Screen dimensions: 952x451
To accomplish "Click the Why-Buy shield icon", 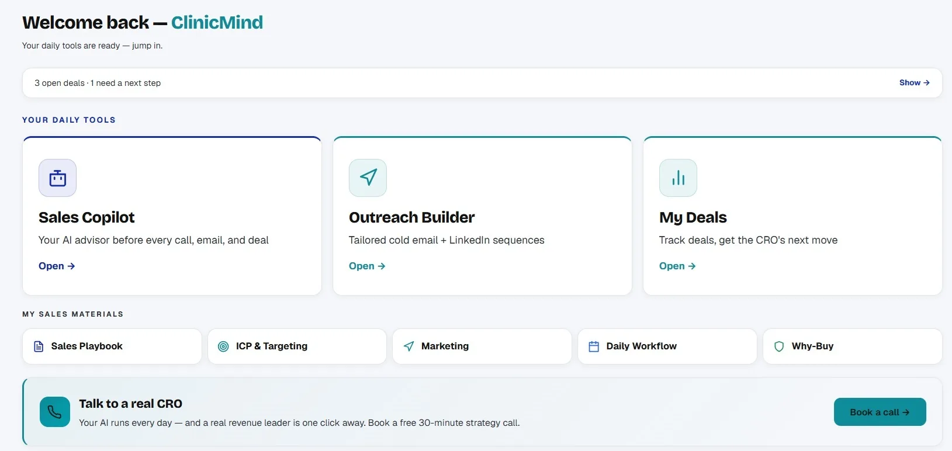I will [x=779, y=346].
